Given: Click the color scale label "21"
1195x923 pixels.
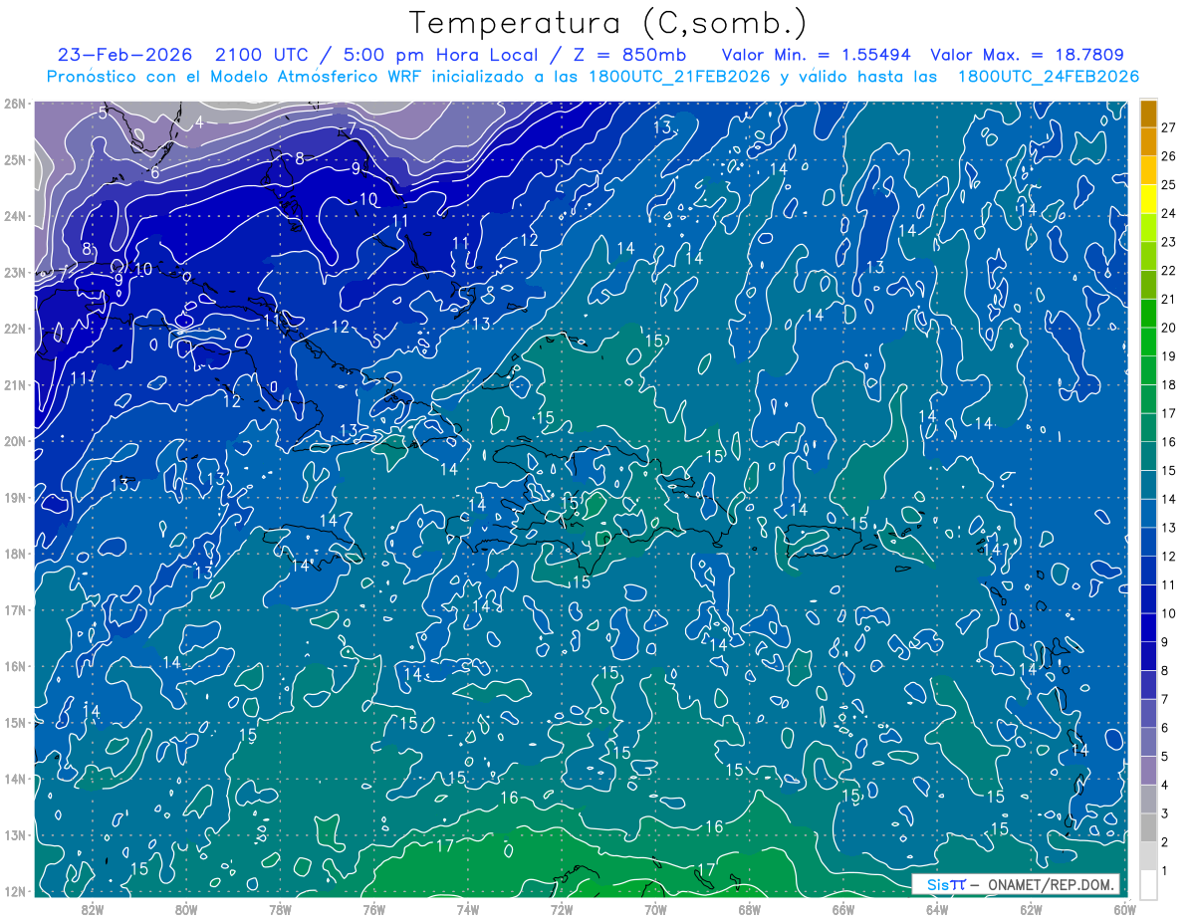Looking at the screenshot, I should [1169, 299].
